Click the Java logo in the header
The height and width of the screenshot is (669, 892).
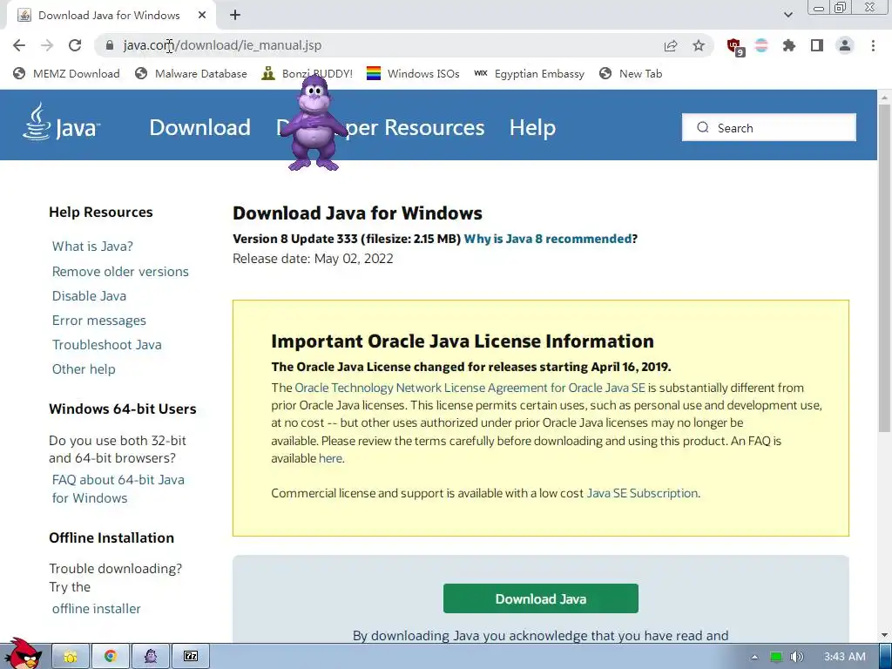[x=62, y=122]
